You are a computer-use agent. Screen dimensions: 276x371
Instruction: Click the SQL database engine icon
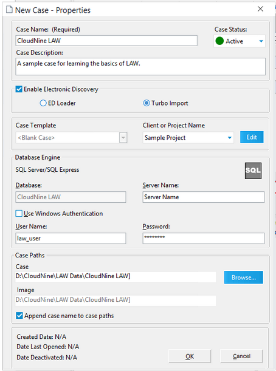pyautogui.click(x=253, y=171)
